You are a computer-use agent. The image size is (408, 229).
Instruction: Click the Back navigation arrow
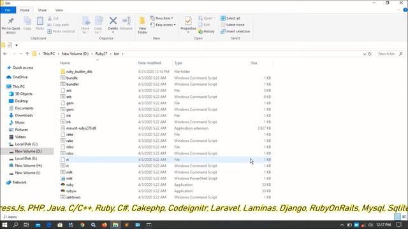[5, 53]
